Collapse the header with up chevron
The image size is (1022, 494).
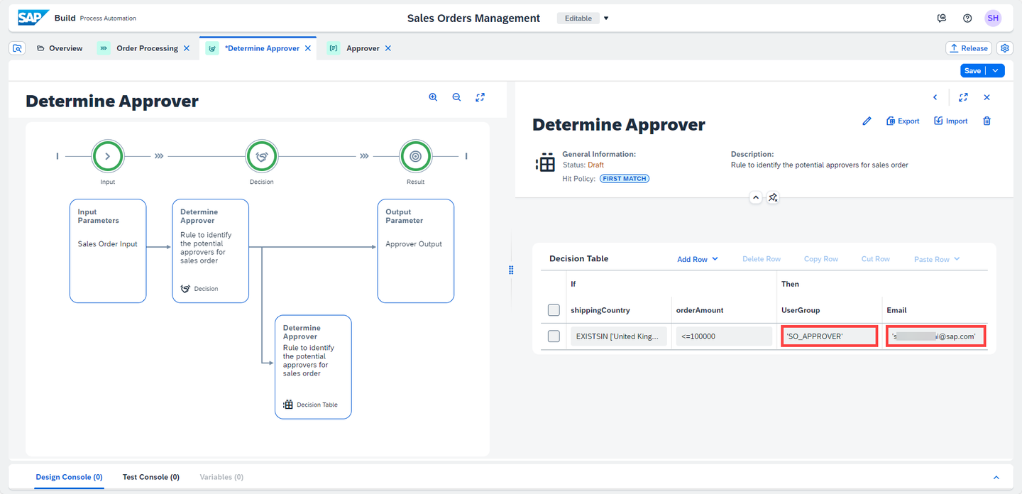click(755, 197)
